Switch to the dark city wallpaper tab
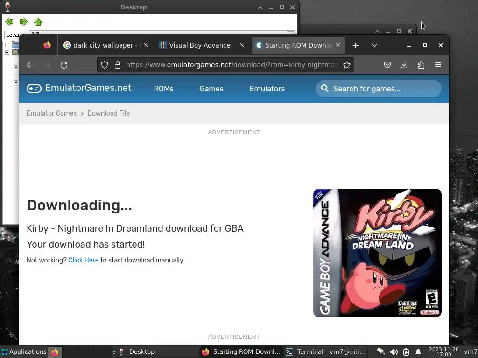The image size is (478, 358). (x=105, y=45)
